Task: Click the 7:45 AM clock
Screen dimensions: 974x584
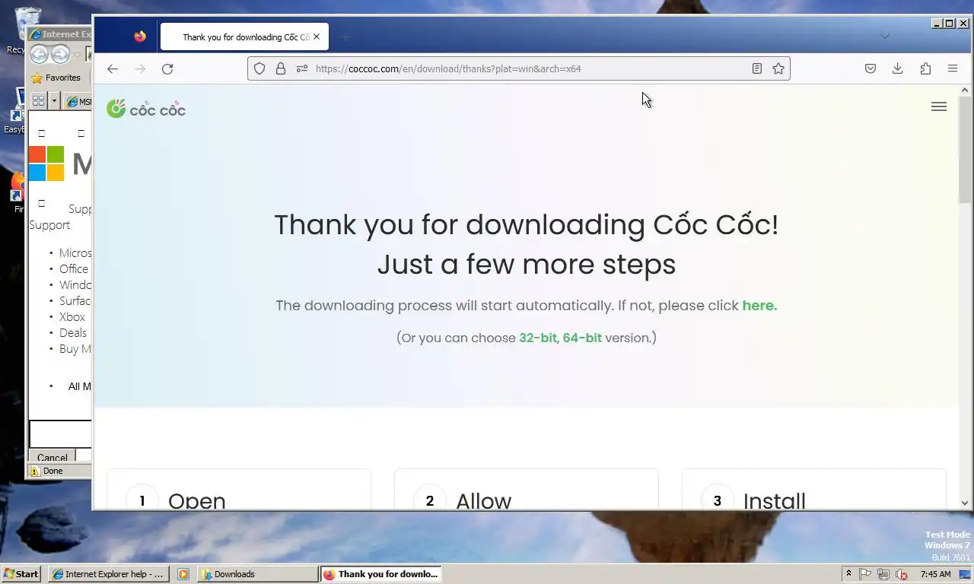Action: coord(935,574)
